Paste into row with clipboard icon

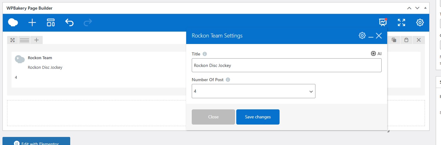tap(406, 40)
